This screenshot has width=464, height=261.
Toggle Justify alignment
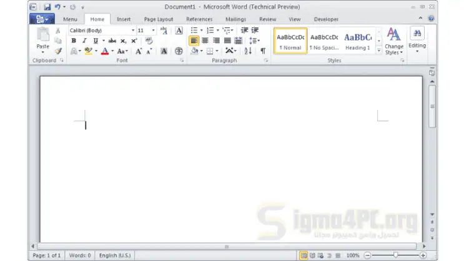227,41
